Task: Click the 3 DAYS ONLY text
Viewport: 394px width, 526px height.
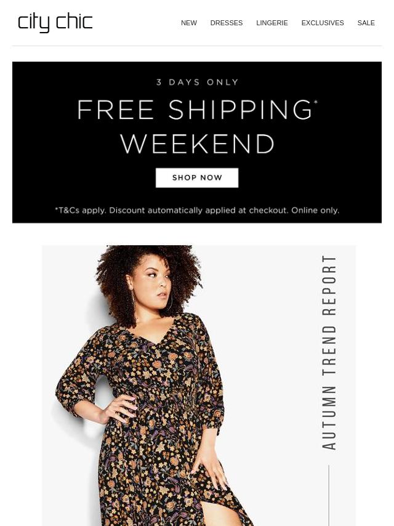Action: tap(197, 82)
